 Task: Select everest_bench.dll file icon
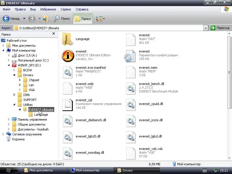tap(131, 88)
